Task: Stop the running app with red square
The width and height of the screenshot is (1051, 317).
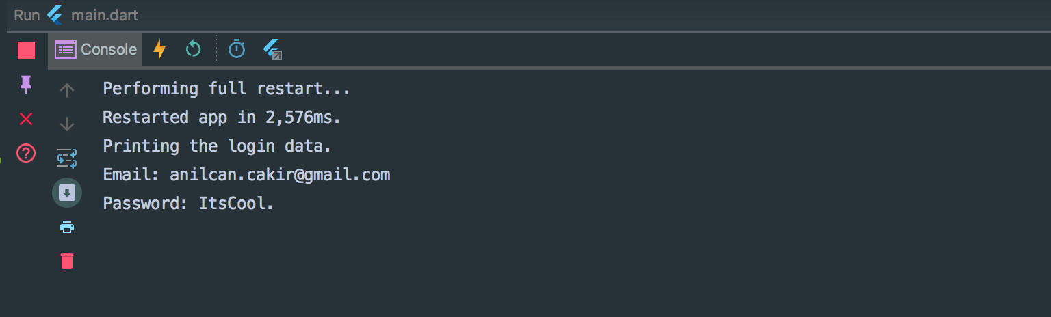Action: click(x=26, y=51)
